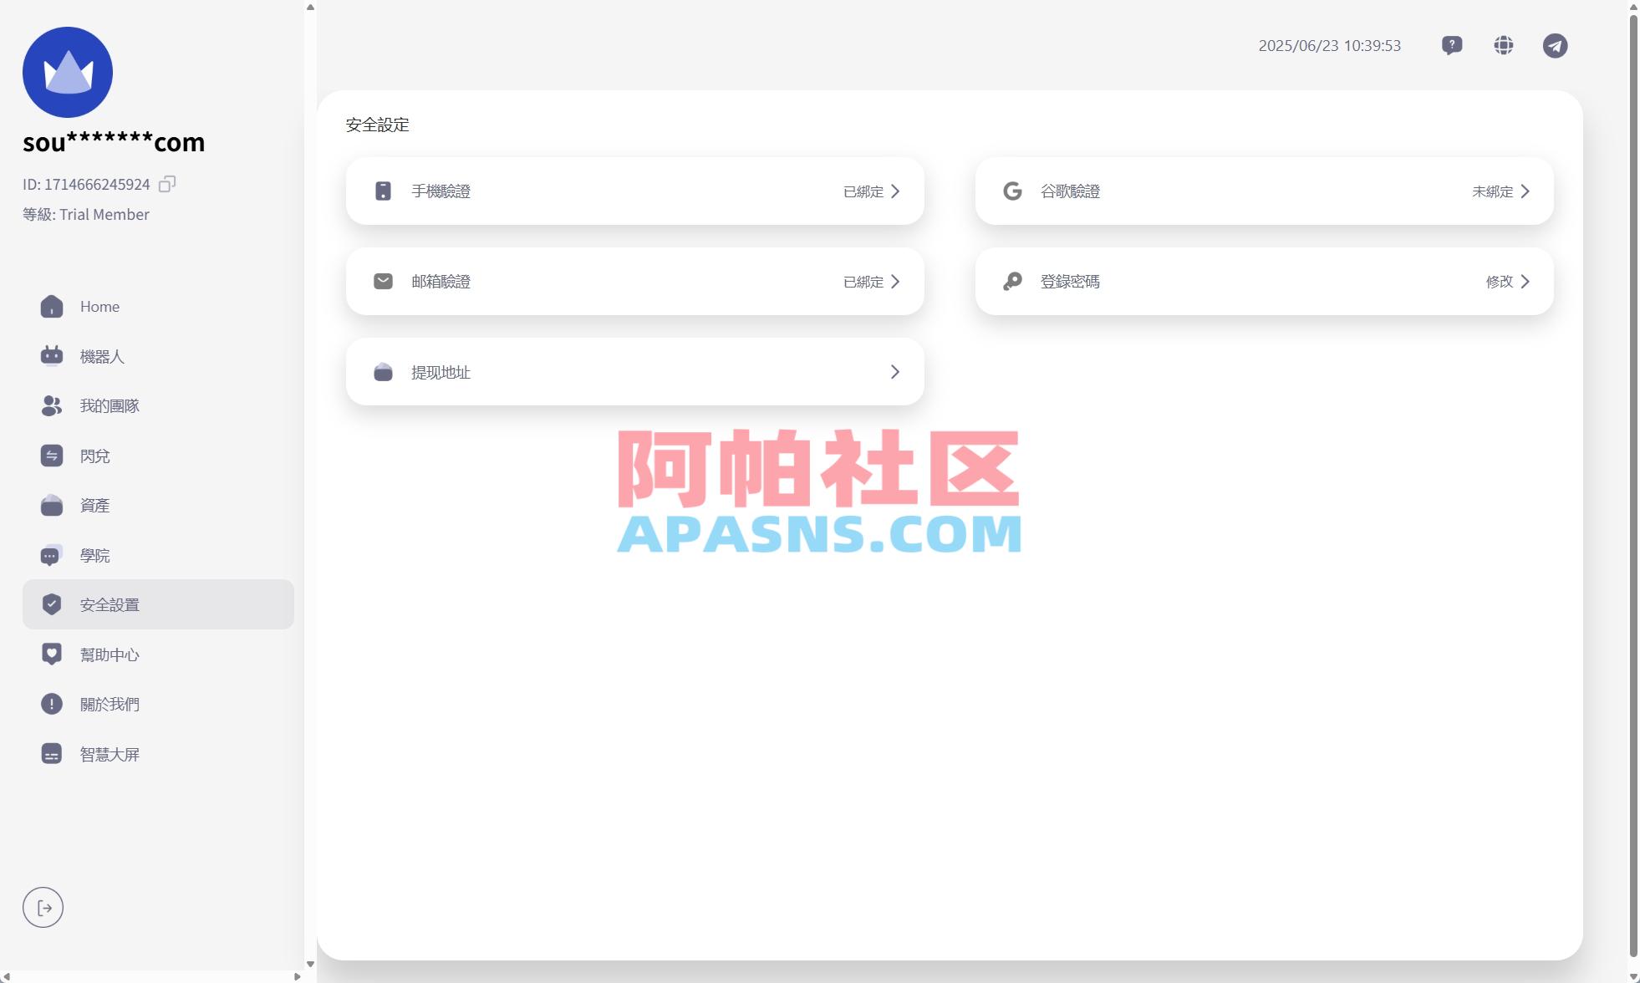Open 智慧大屏 smart dashboard

point(110,753)
